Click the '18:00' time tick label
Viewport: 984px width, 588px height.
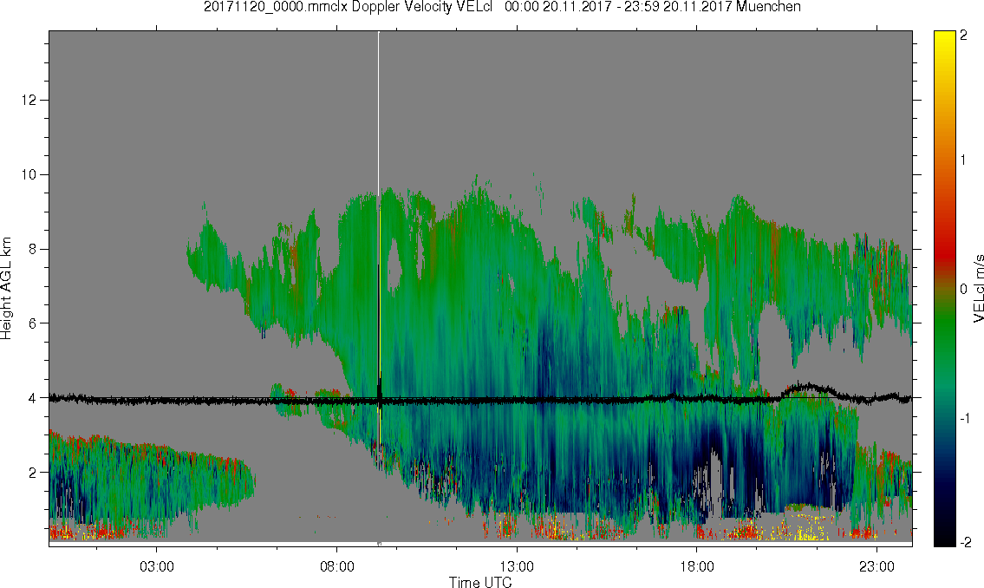coord(696,566)
